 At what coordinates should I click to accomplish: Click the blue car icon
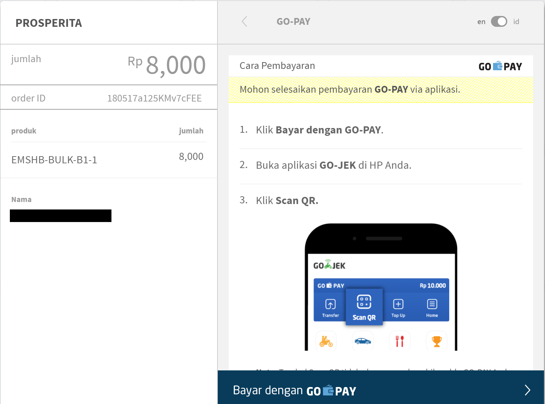coord(363,341)
